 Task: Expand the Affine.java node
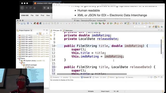click(24, 67)
